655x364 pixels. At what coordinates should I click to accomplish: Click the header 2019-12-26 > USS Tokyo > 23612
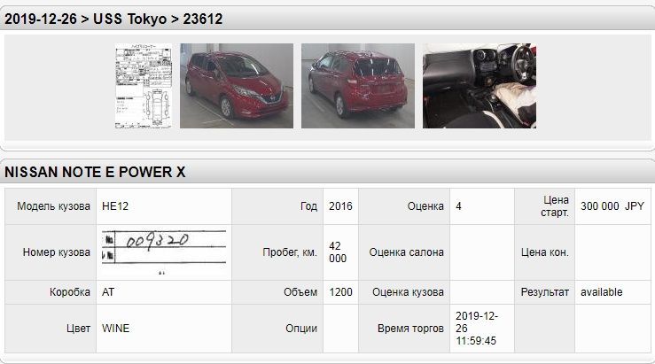[x=113, y=19]
